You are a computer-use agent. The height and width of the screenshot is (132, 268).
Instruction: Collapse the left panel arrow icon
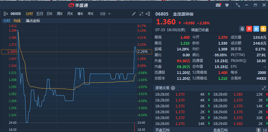(x=6, y=14)
